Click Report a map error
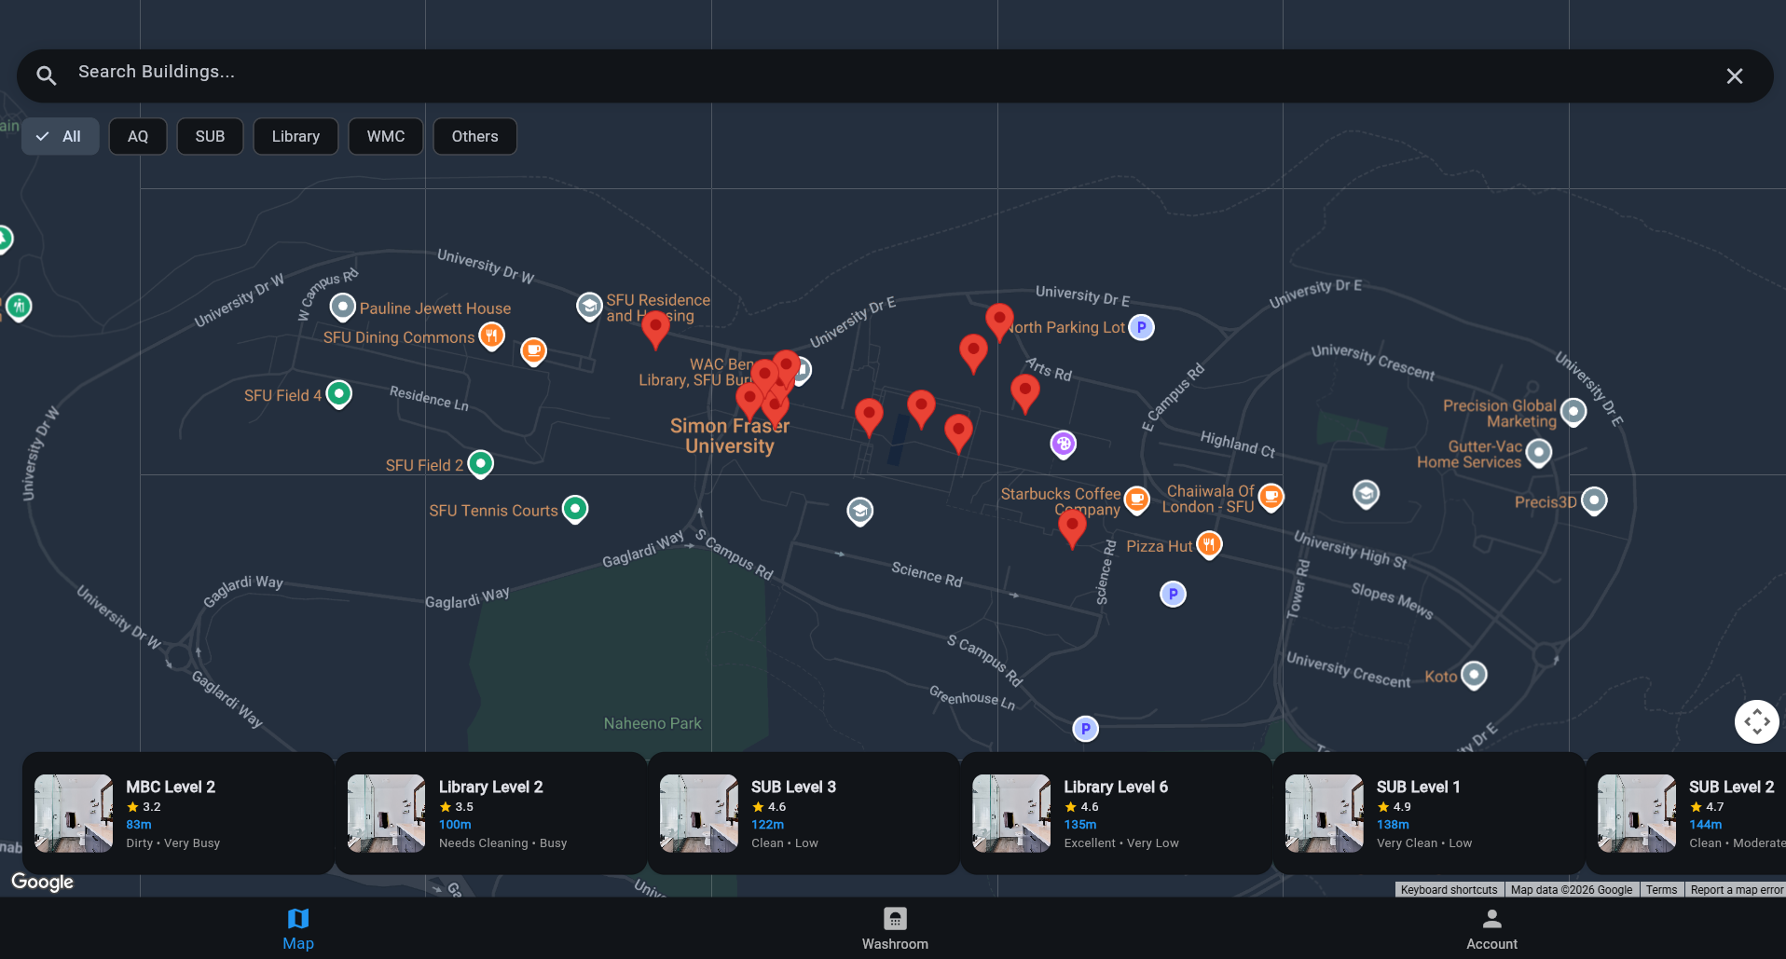This screenshot has height=959, width=1786. [1737, 890]
